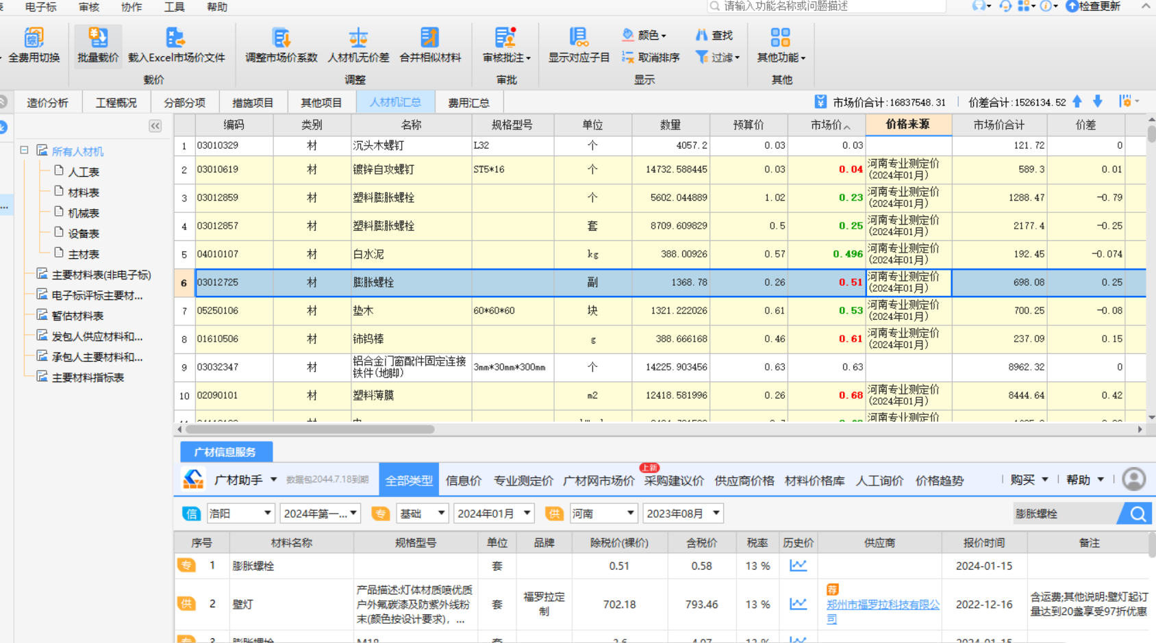This screenshot has height=643, width=1156.
Task: Click the orange 供 source icon beside 河南
Action: tap(554, 514)
